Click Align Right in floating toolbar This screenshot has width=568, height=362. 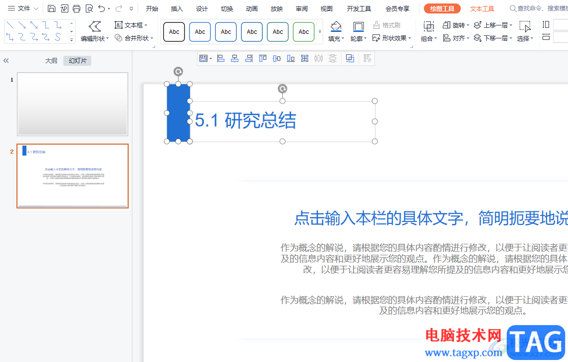click(x=249, y=58)
